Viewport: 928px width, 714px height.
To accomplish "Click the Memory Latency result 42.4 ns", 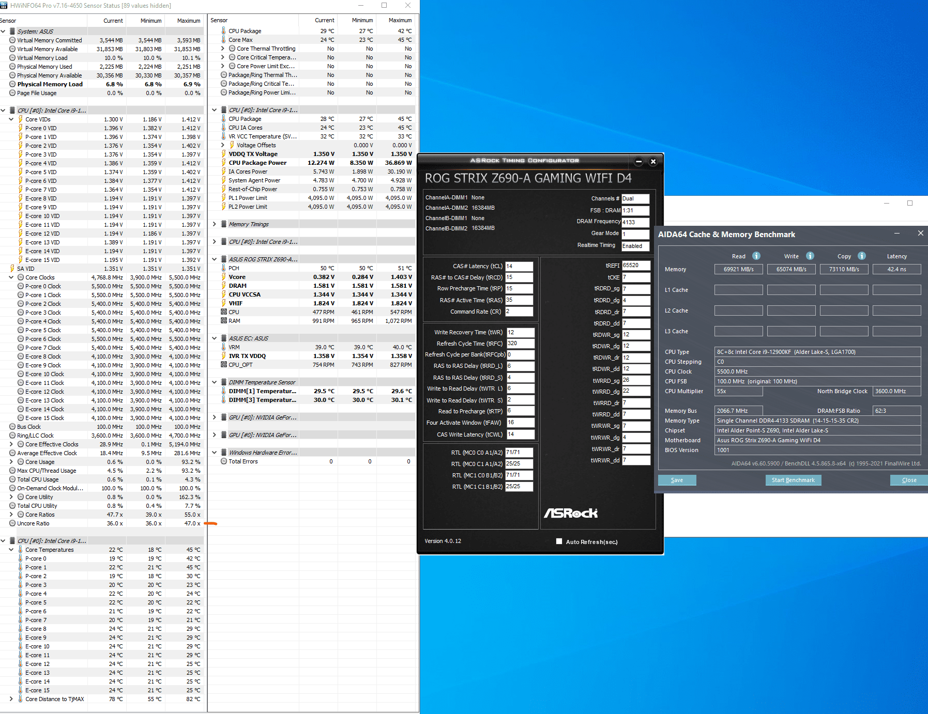I will (896, 269).
